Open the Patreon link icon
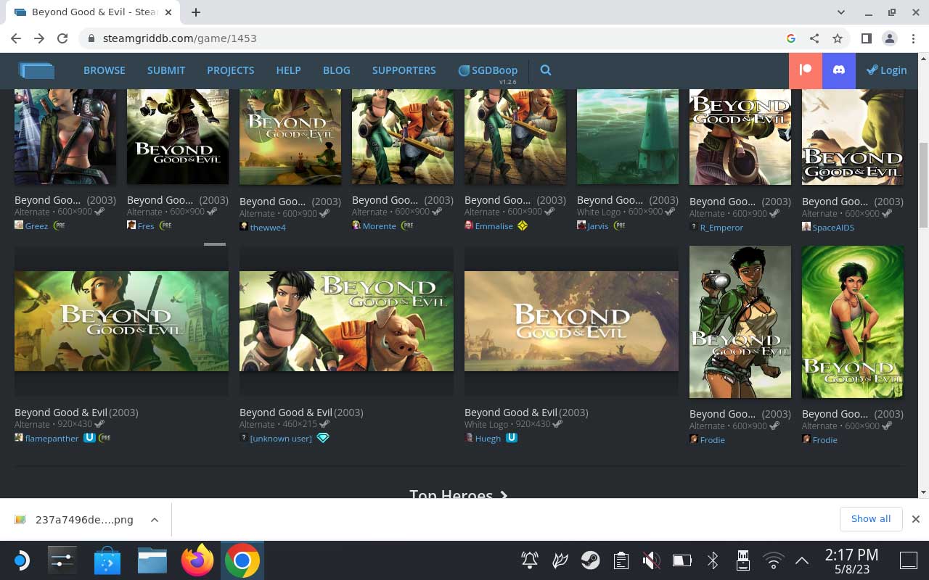 (806, 70)
